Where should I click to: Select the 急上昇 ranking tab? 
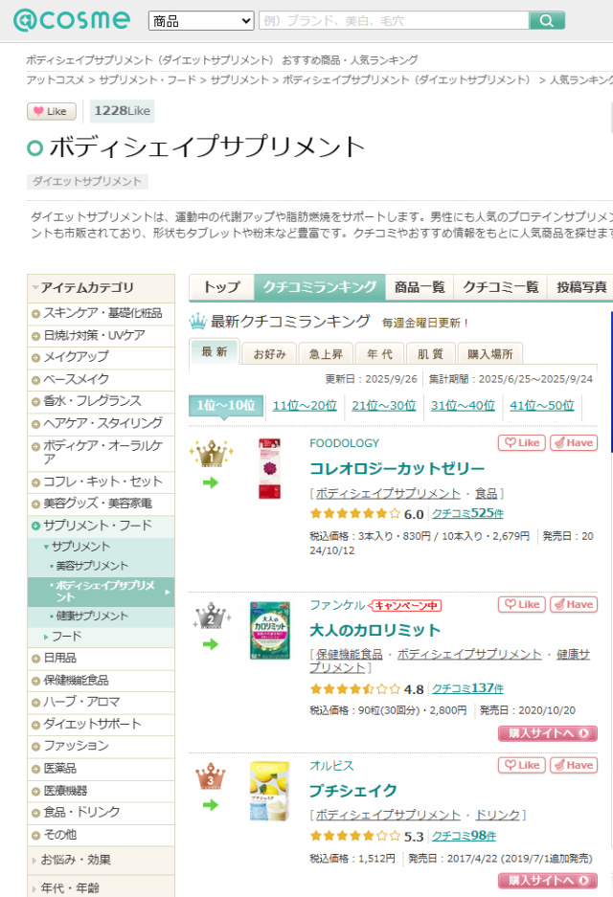[x=325, y=353]
